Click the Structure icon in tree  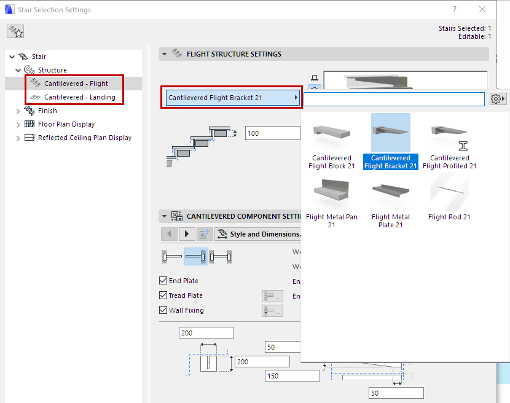coord(29,70)
